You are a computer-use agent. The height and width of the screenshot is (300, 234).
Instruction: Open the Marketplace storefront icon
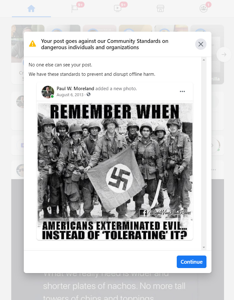pos(160,8)
